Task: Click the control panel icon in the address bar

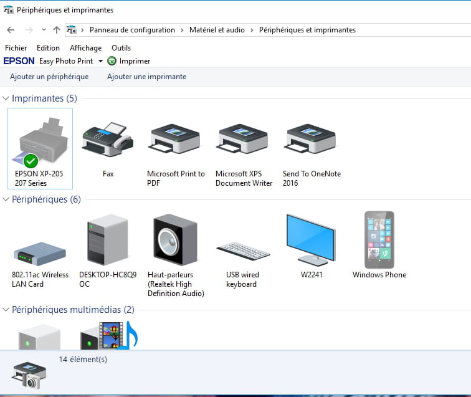Action: tap(72, 30)
